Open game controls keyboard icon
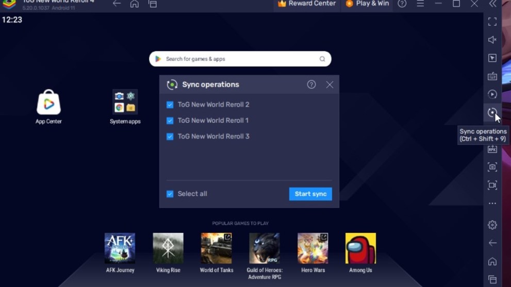This screenshot has width=511, height=287. (492, 76)
